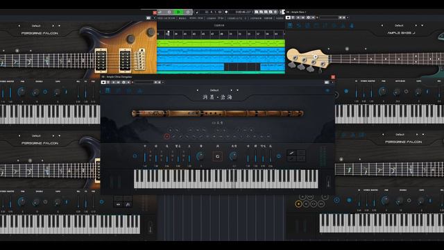
Task: Click the left humbucker pickup on guitar body
Action: pyautogui.click(x=101, y=60)
